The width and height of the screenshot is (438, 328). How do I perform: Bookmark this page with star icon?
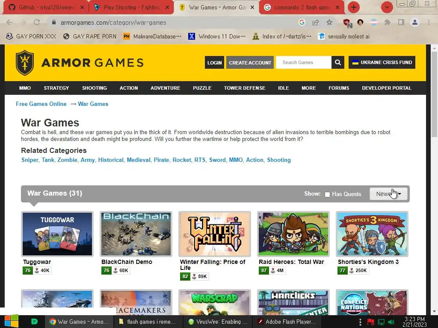pyautogui.click(x=329, y=22)
